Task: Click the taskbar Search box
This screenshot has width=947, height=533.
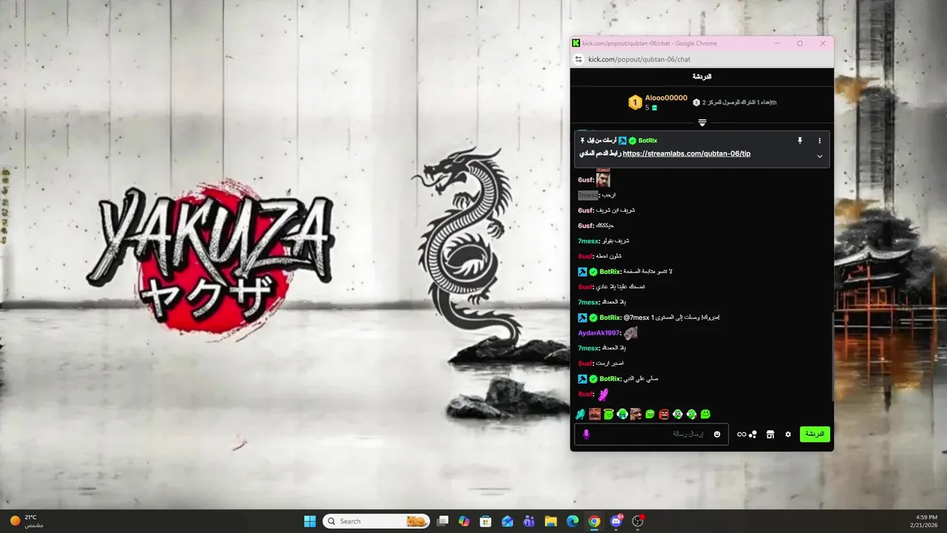Action: [377, 521]
